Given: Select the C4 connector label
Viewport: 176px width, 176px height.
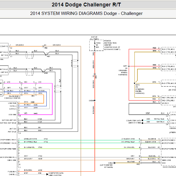Looking at the screenshot, I should pos(20,133).
